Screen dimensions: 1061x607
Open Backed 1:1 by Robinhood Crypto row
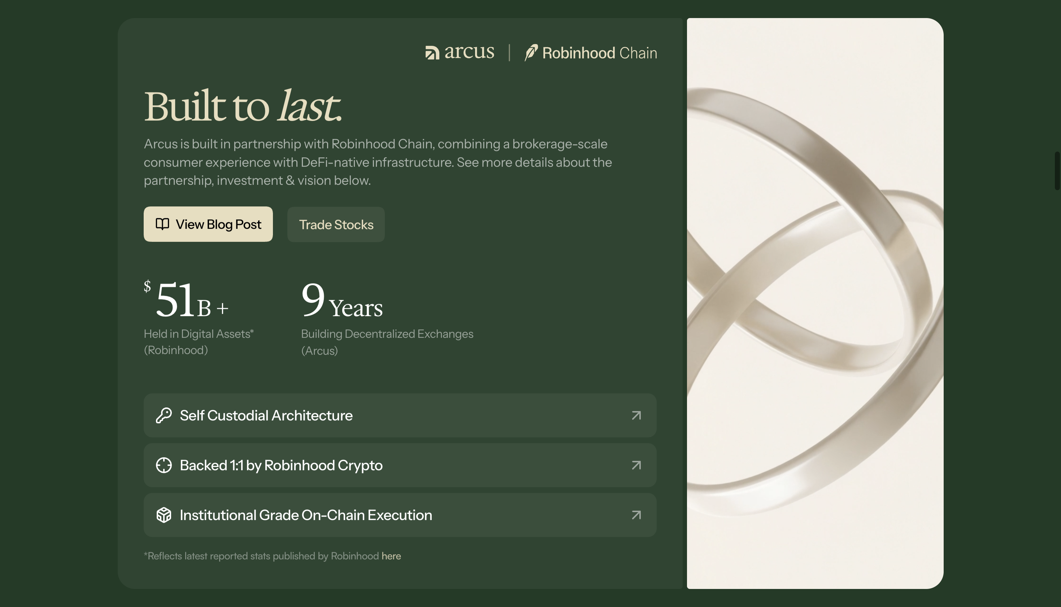coord(400,465)
